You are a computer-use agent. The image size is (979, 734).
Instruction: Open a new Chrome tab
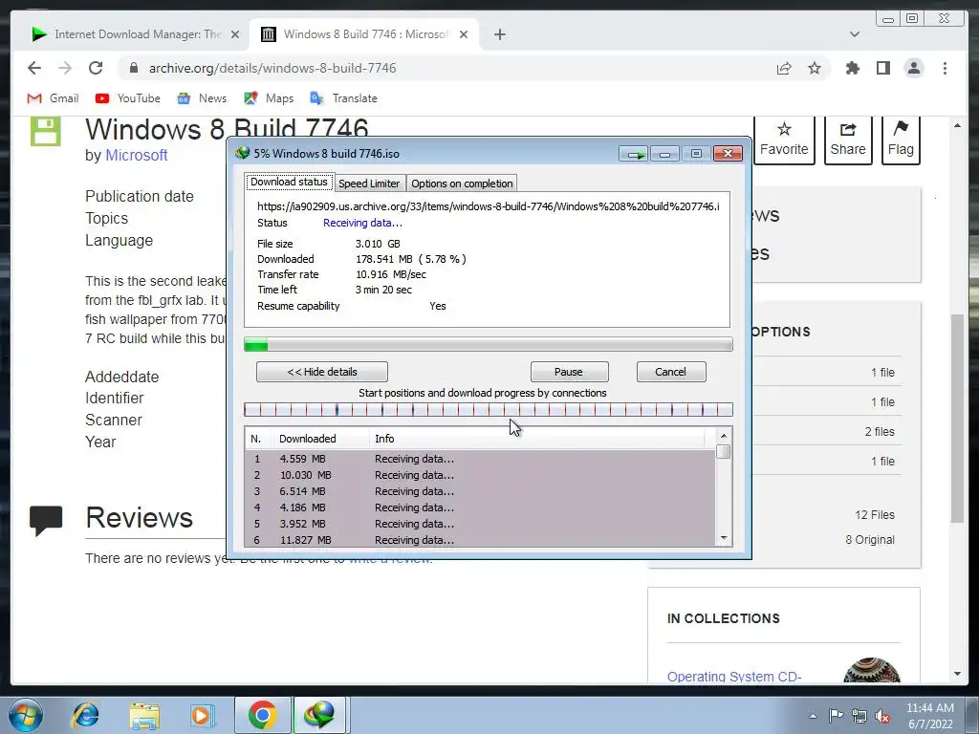click(x=499, y=34)
